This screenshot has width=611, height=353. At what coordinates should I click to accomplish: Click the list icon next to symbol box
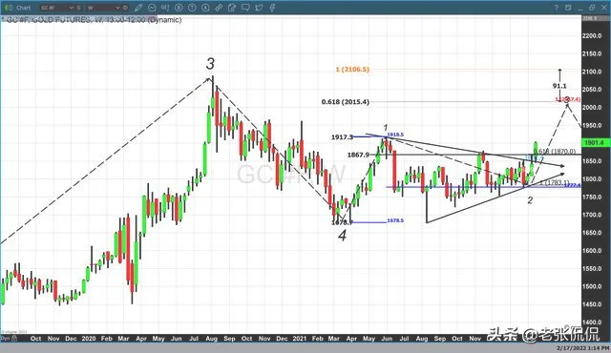tap(79, 8)
